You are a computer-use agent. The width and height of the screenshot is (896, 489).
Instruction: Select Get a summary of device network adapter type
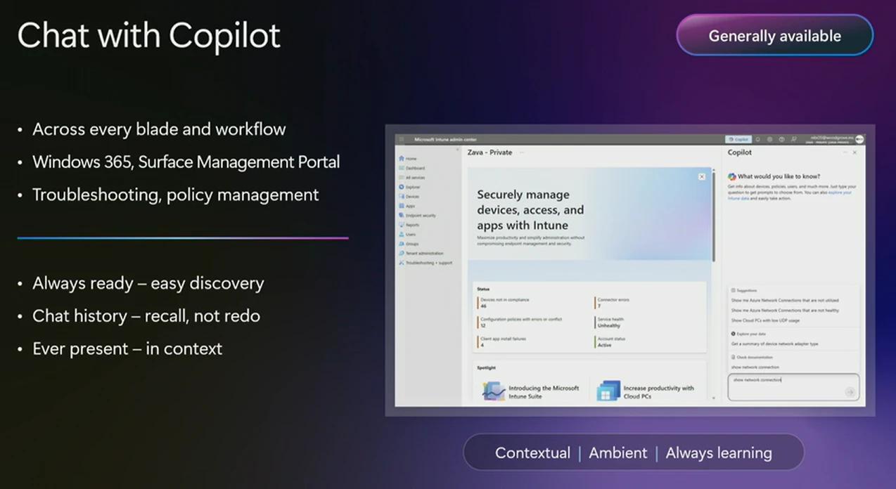[774, 344]
